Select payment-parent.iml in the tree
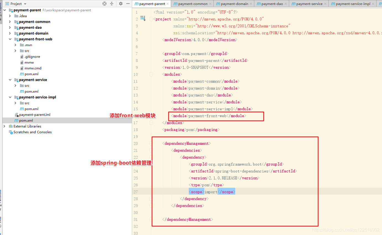 pyautogui.click(x=35, y=115)
